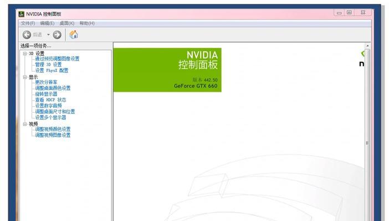Select 设置多个显示器
The image size is (389, 221).
(x=50, y=118)
